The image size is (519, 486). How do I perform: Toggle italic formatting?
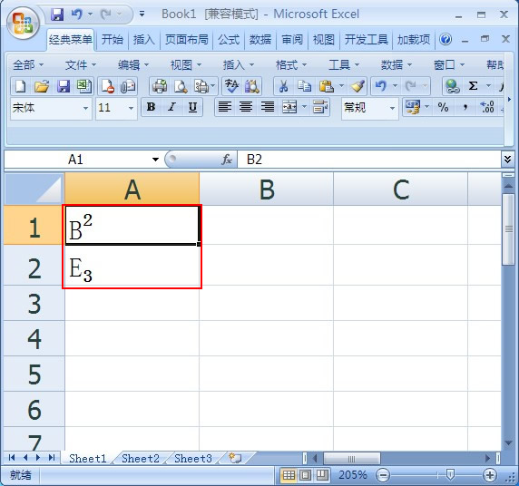pyautogui.click(x=171, y=107)
